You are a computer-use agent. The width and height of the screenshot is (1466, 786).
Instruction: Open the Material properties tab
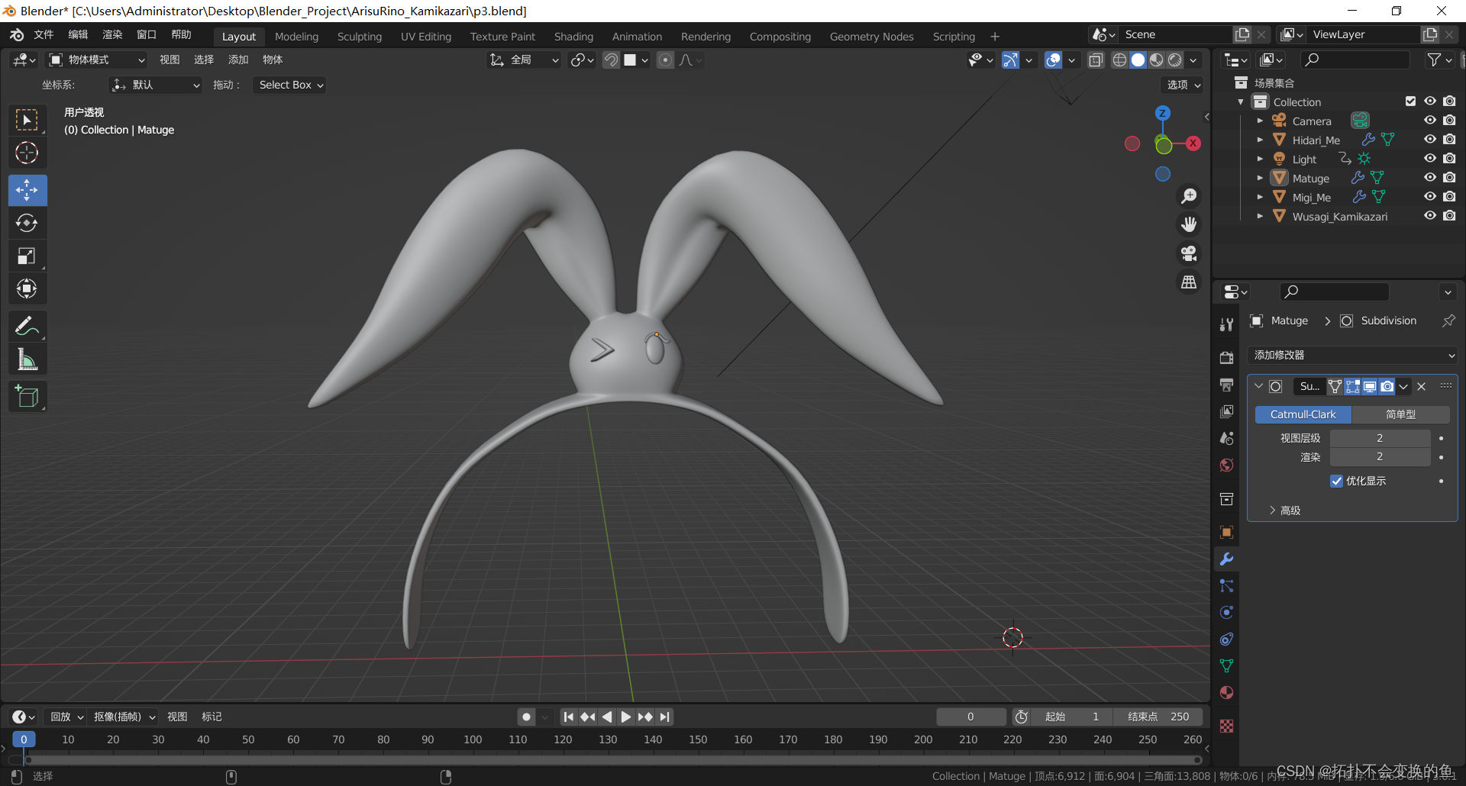[x=1226, y=693]
